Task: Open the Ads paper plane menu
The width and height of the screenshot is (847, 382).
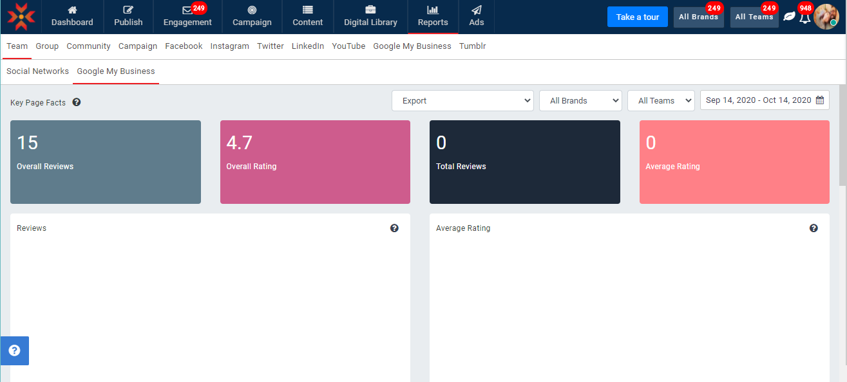Action: 476,17
